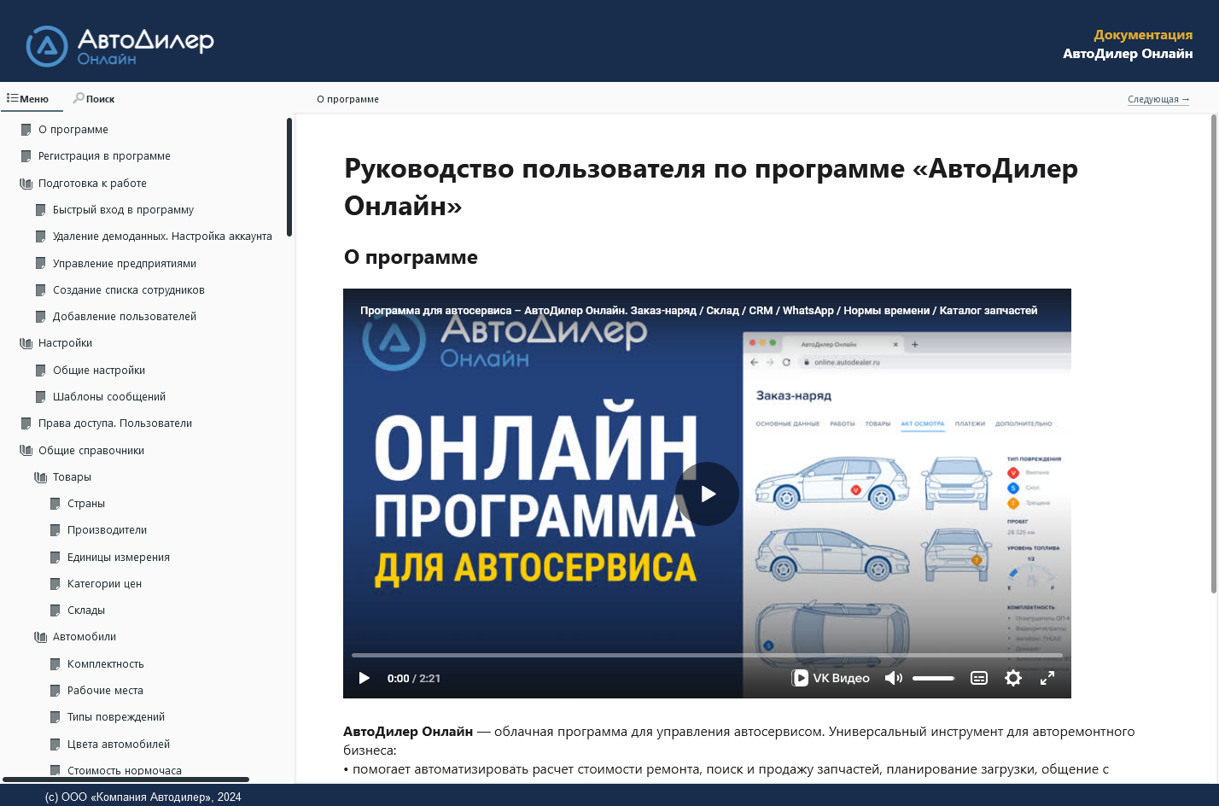Open Общие настройки page

click(99, 371)
